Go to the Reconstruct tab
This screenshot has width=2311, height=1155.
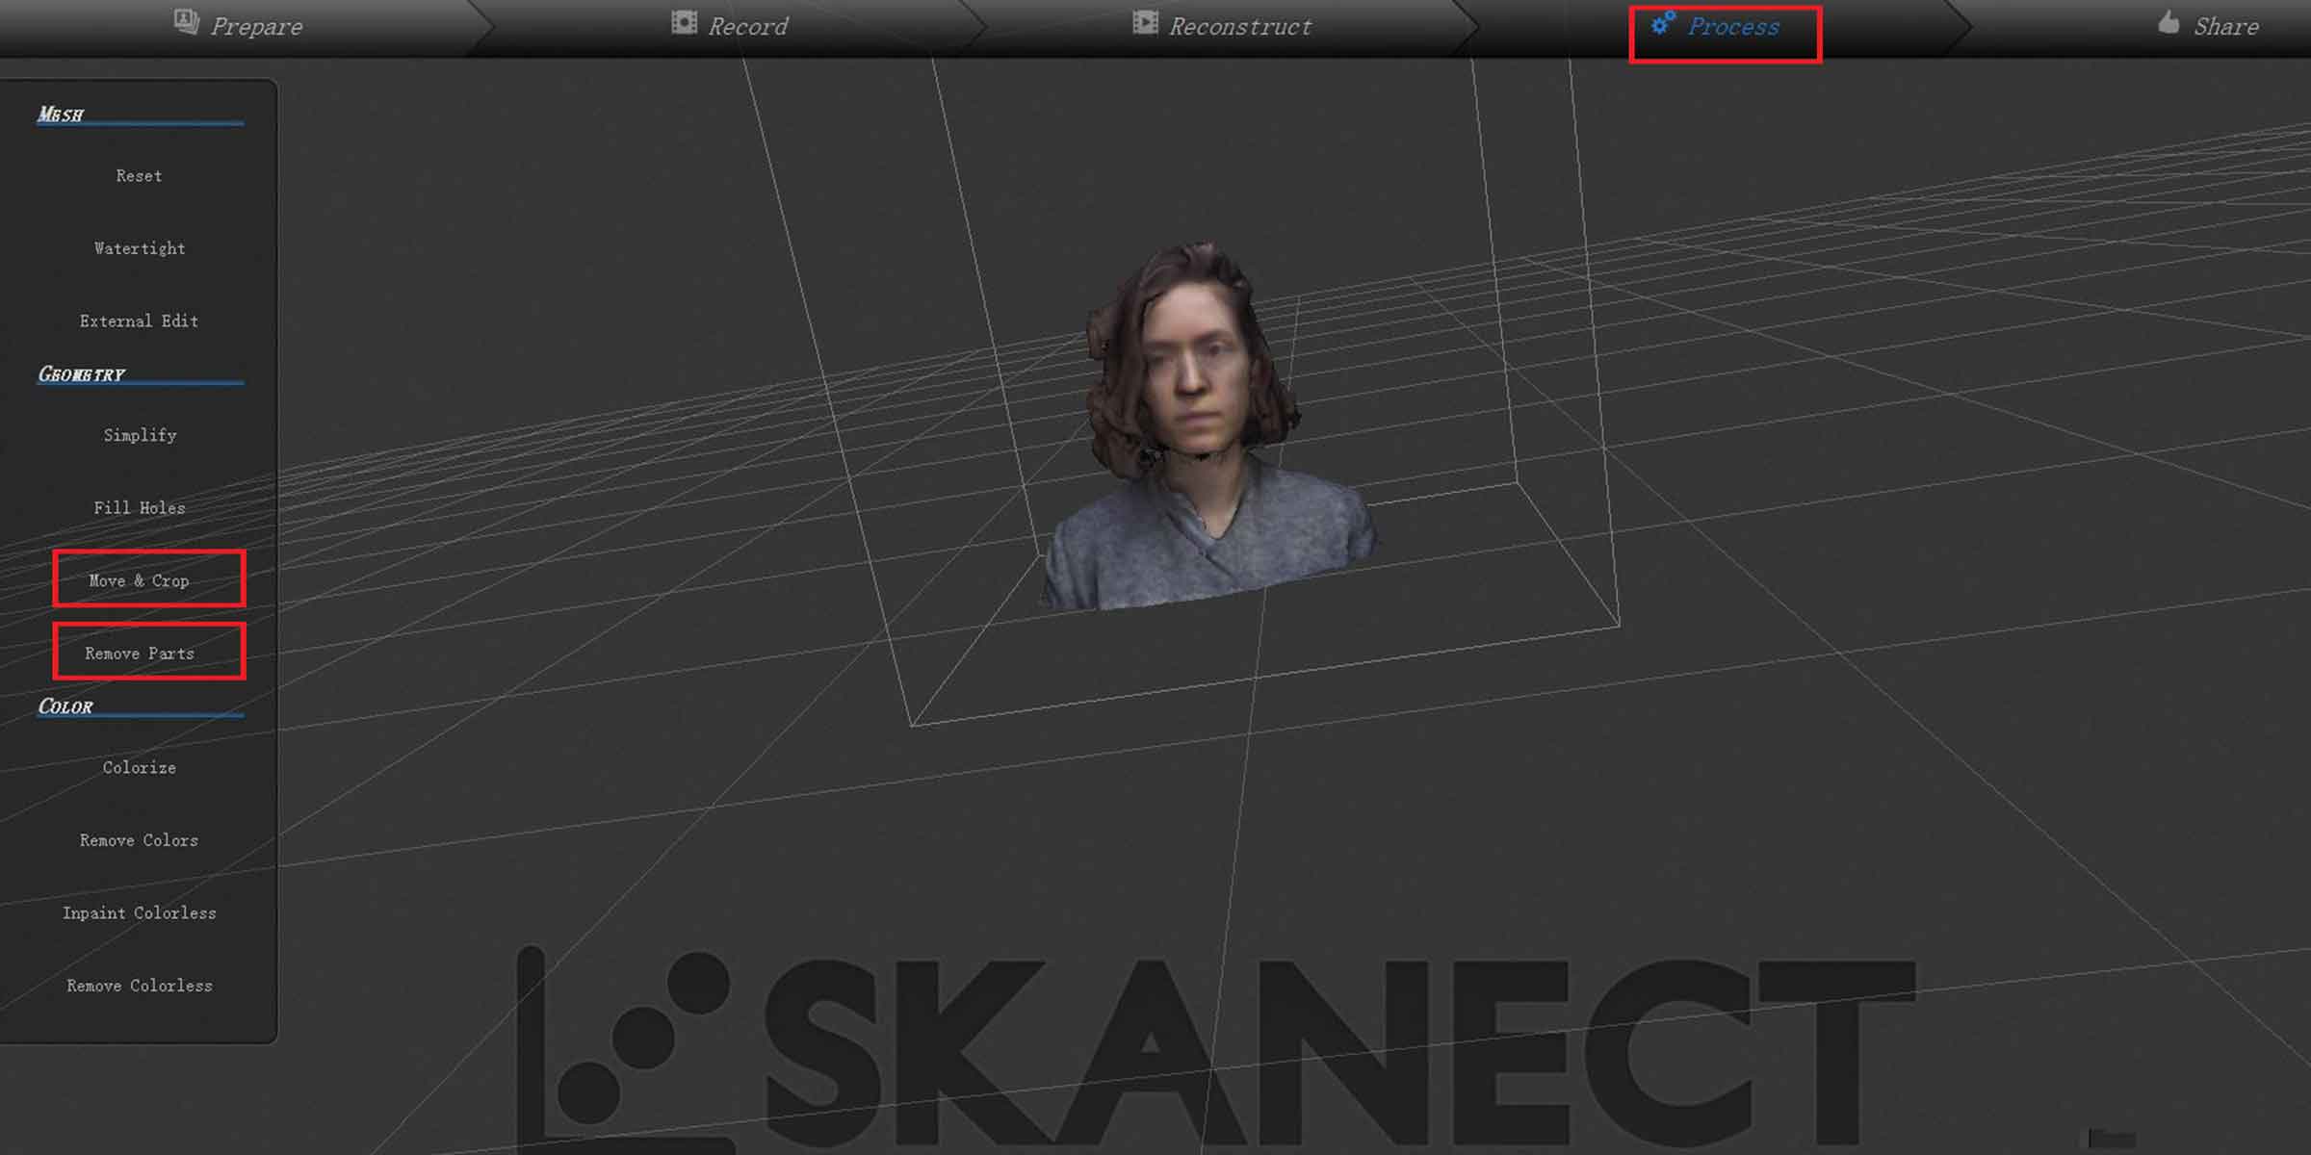tap(1239, 27)
